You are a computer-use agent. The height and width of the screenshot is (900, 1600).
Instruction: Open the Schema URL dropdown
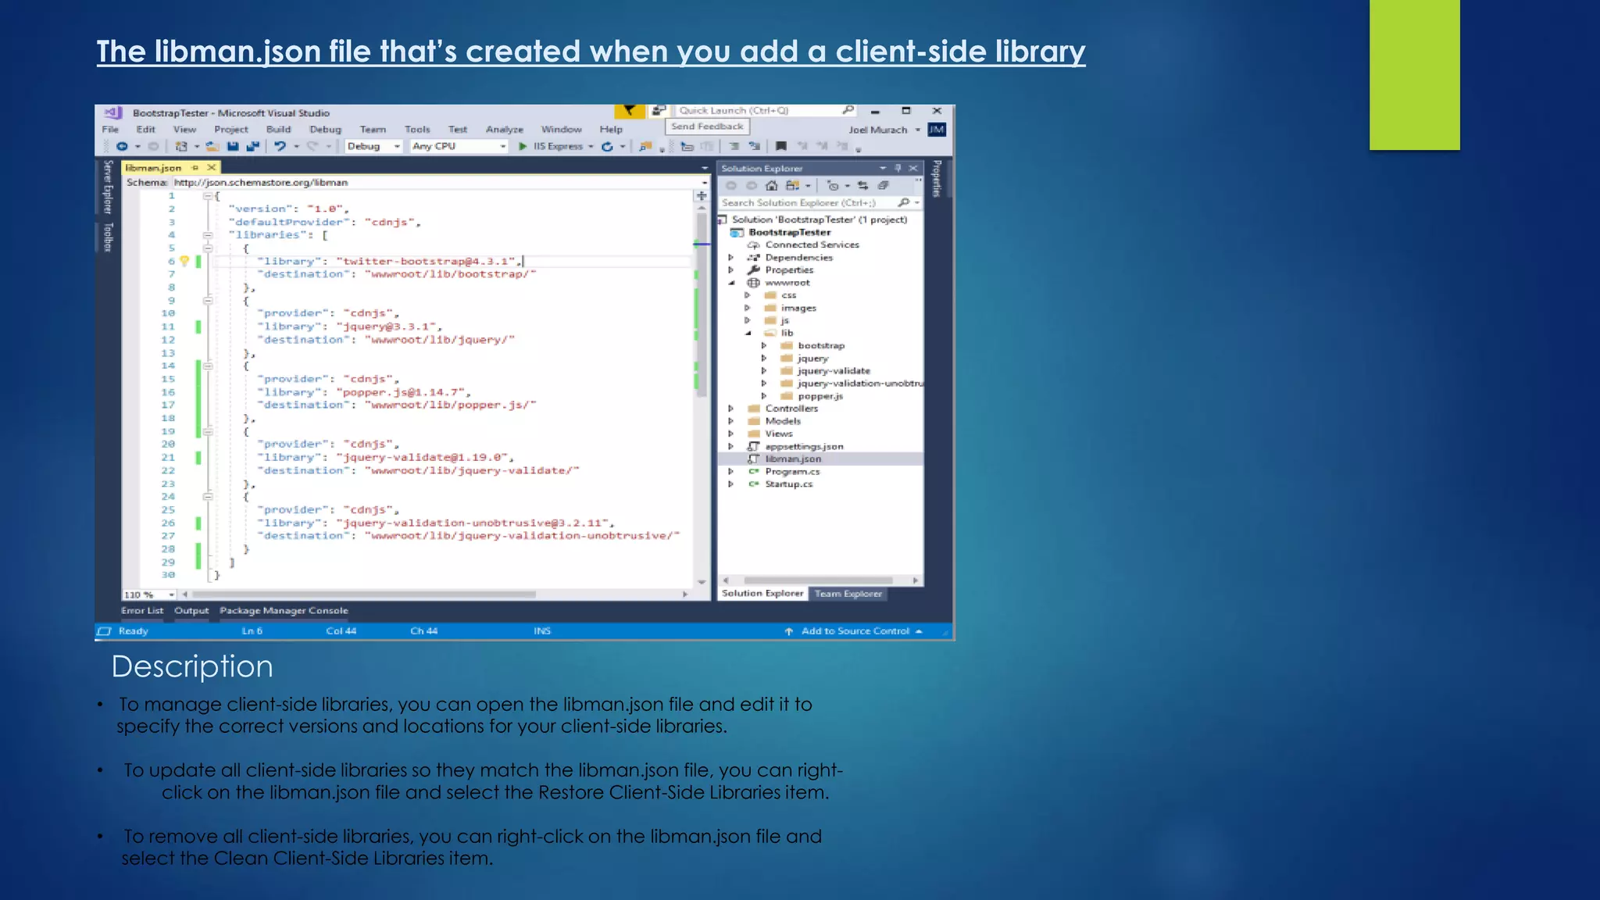pos(705,183)
